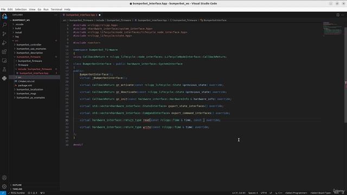Open the Search view icon
Screen dimensions: 347x195
pyautogui.click(x=4, y=25)
